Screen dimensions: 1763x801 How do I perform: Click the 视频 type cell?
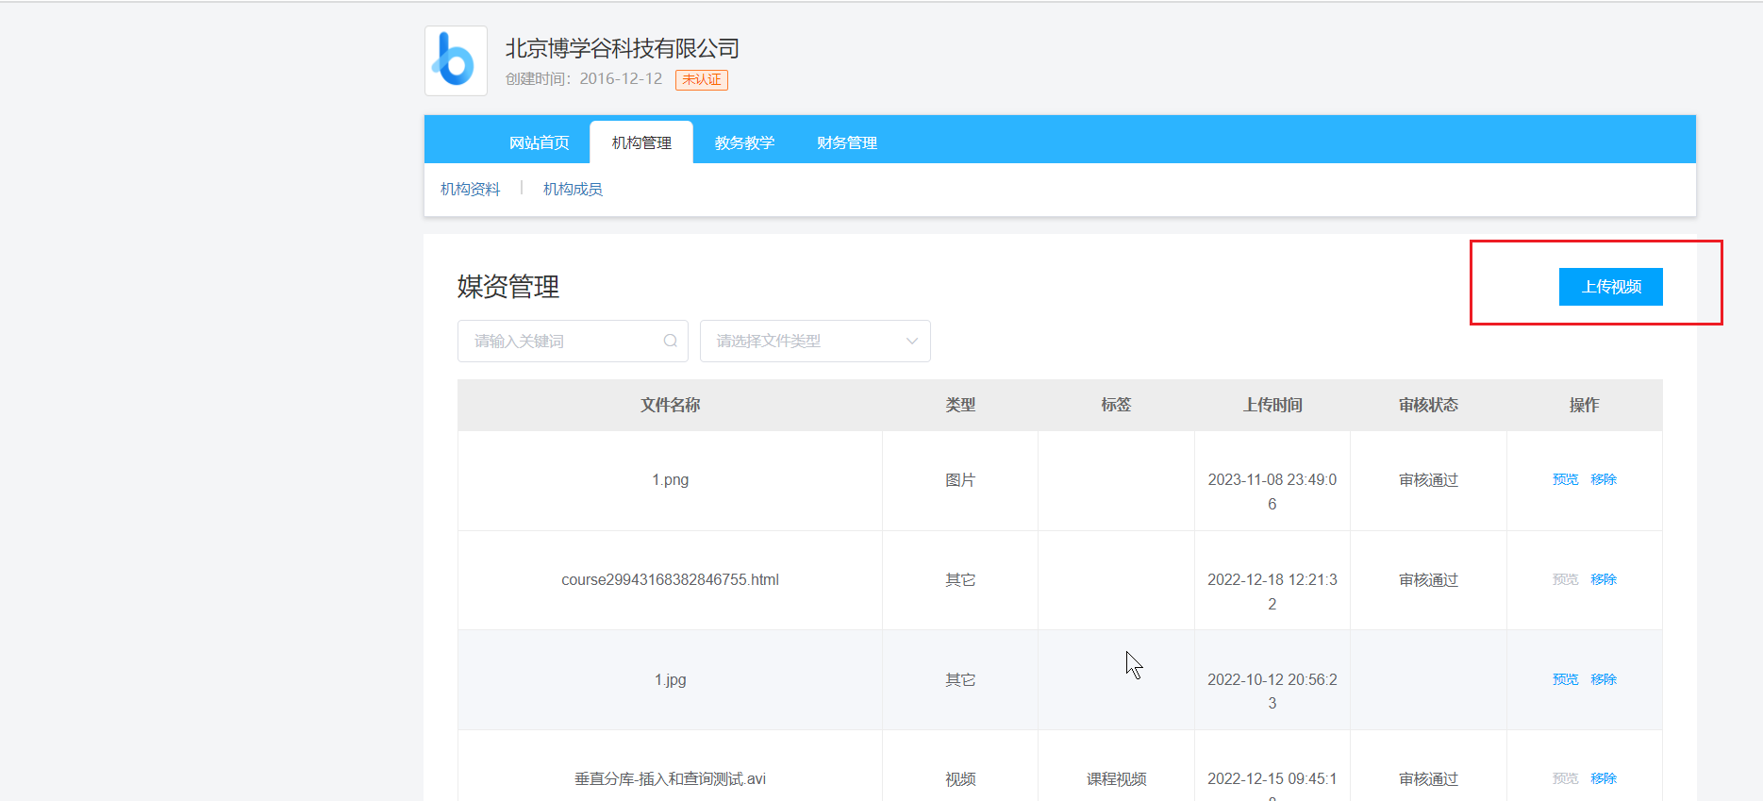click(x=960, y=779)
